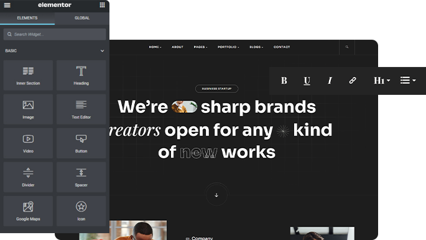The height and width of the screenshot is (240, 426).
Task: Focus the Search Widget field
Action: click(55, 34)
